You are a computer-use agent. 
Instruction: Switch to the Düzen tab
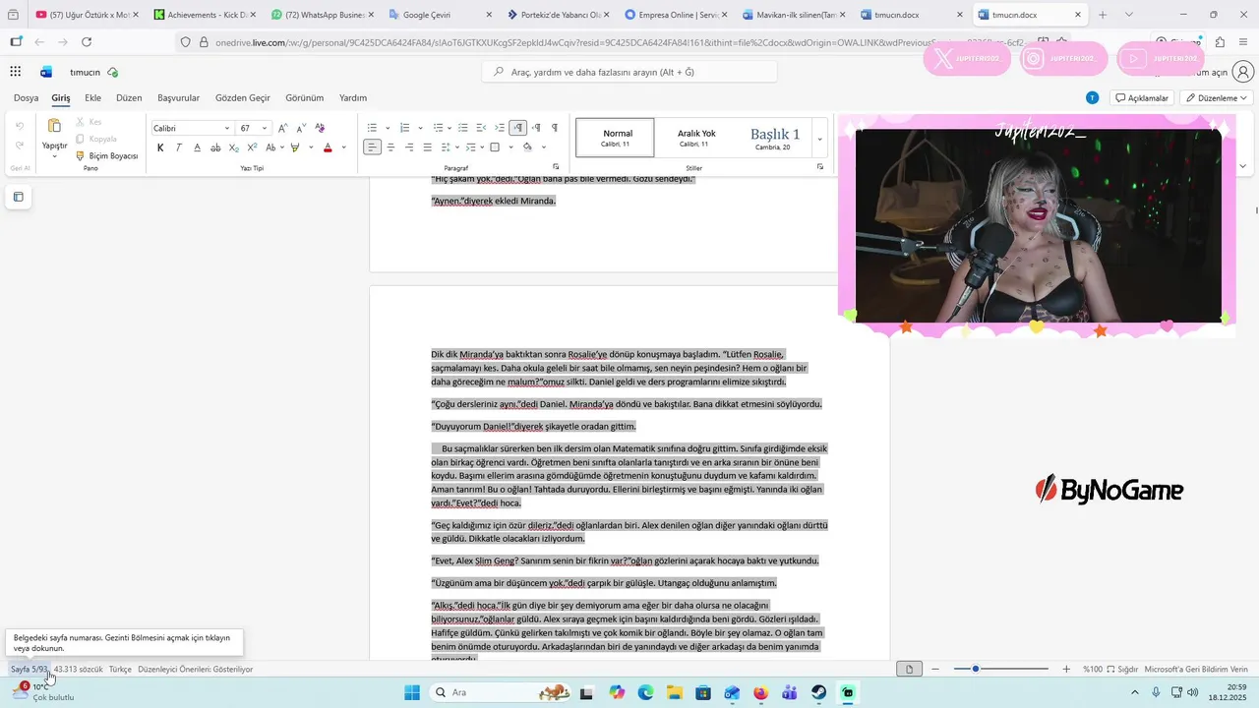[129, 98]
